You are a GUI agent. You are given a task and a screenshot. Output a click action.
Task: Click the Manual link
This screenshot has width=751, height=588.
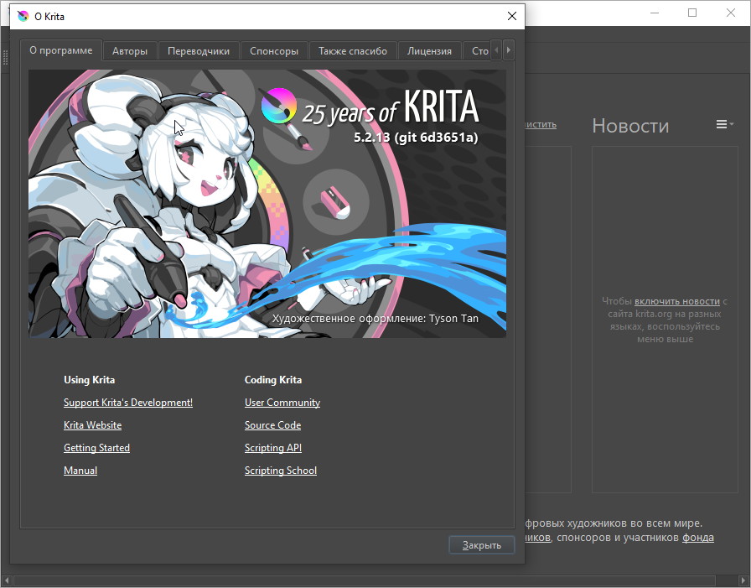point(80,471)
